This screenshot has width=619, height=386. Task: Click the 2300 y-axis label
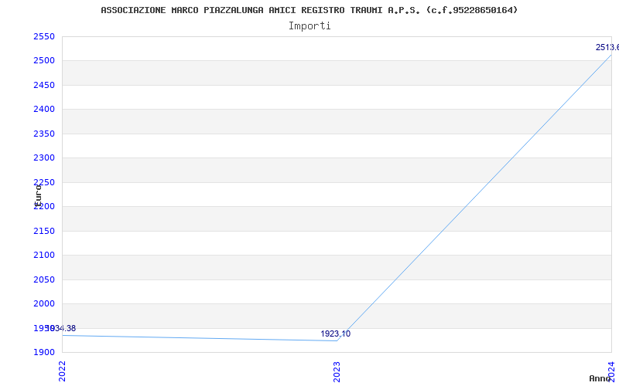(44, 158)
